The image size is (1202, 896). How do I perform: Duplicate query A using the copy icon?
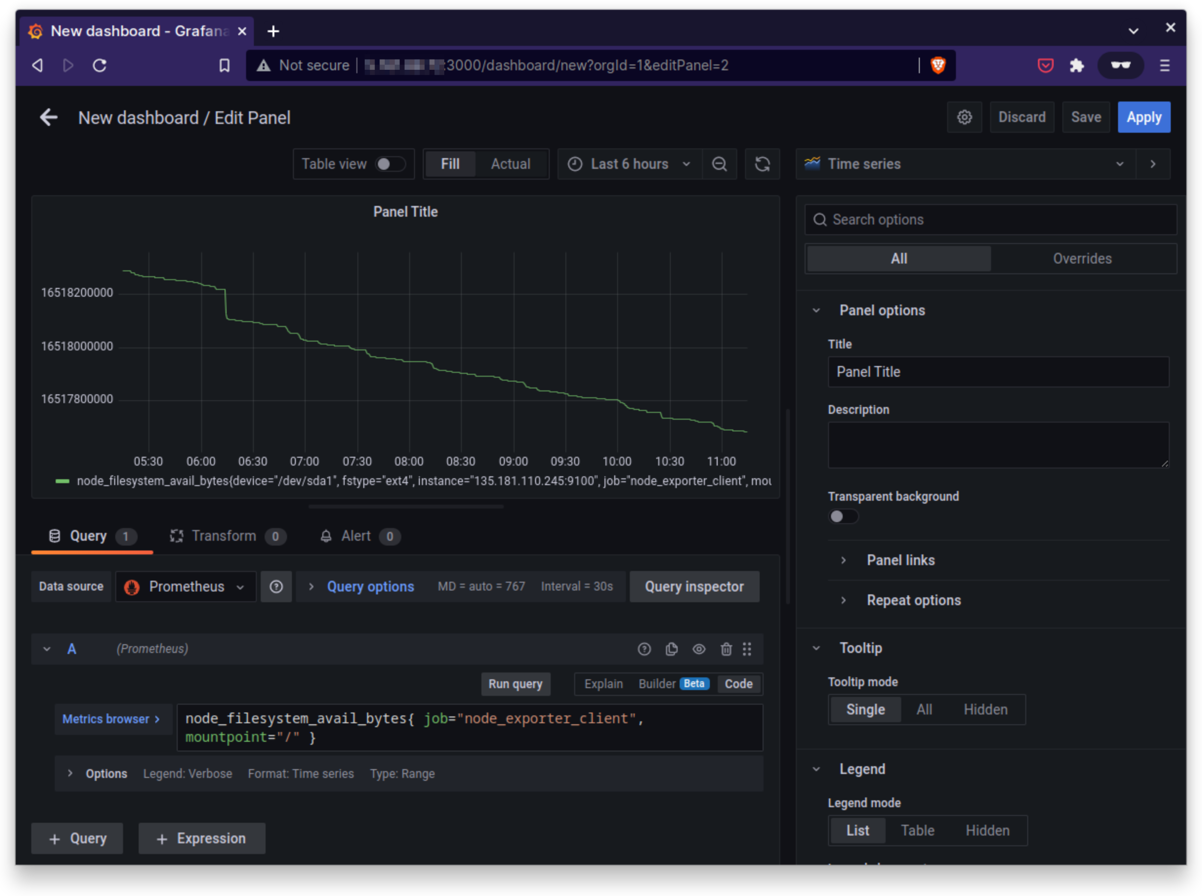[671, 649]
